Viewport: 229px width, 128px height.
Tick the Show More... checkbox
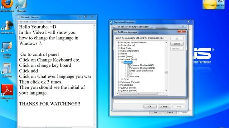click(x=128, y=76)
